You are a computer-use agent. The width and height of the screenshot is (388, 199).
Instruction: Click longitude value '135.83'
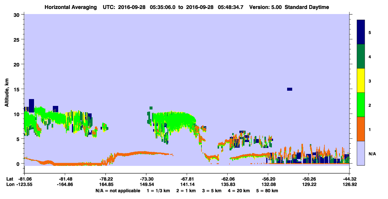(227, 185)
